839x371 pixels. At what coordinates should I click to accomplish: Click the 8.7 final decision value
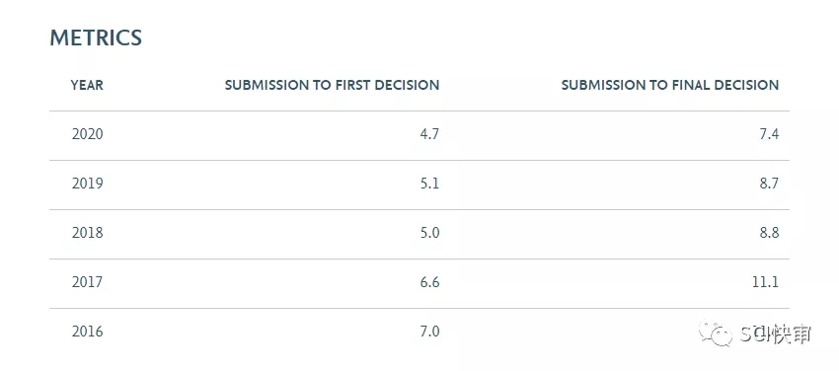click(x=769, y=184)
